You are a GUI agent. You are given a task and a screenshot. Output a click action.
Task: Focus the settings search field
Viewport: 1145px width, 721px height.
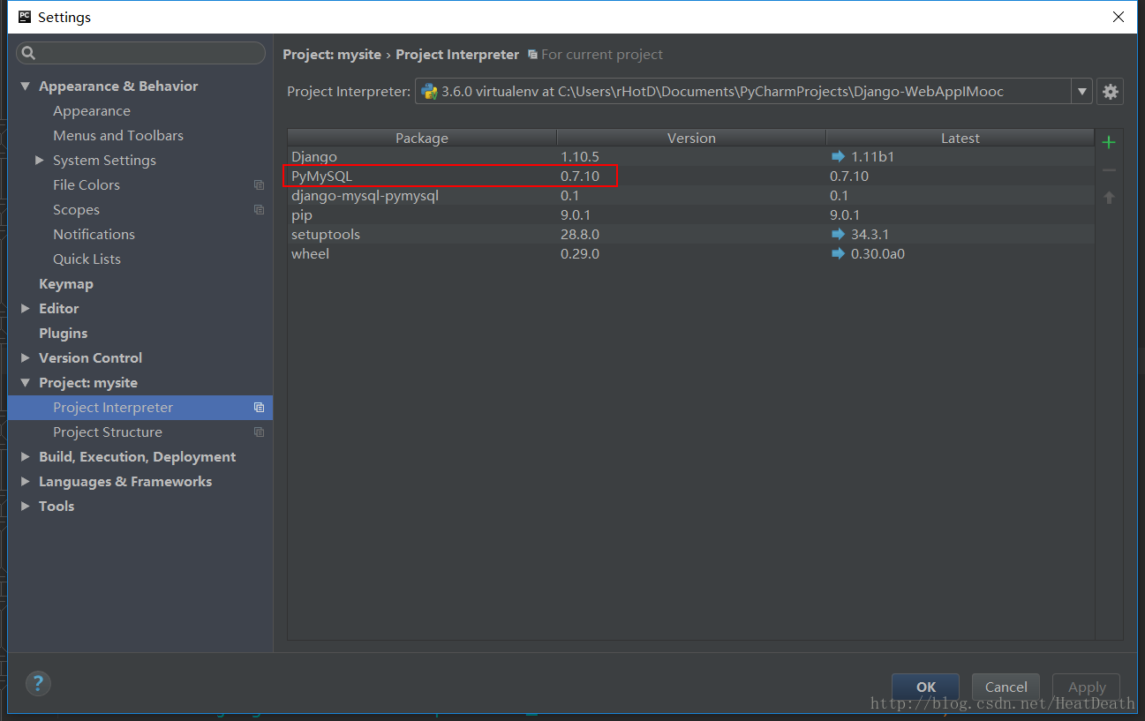(x=141, y=53)
